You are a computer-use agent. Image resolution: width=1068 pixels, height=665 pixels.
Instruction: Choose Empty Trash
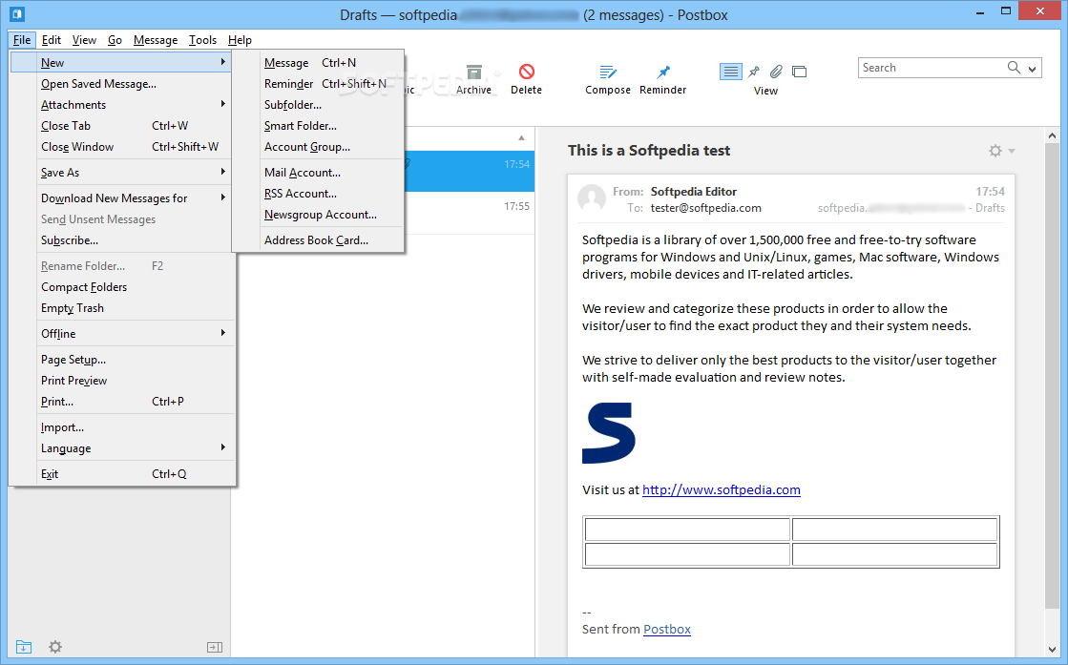[x=121, y=308]
